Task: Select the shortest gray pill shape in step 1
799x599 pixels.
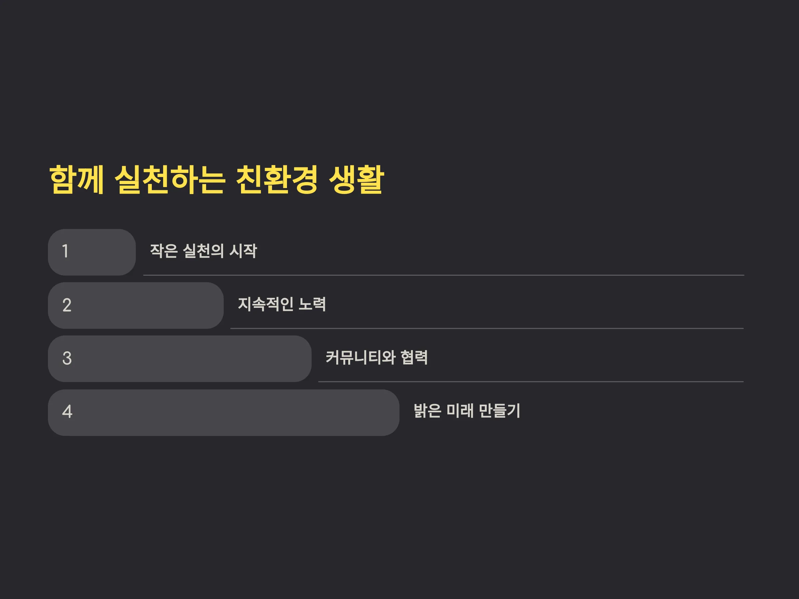Action: pyautogui.click(x=92, y=252)
